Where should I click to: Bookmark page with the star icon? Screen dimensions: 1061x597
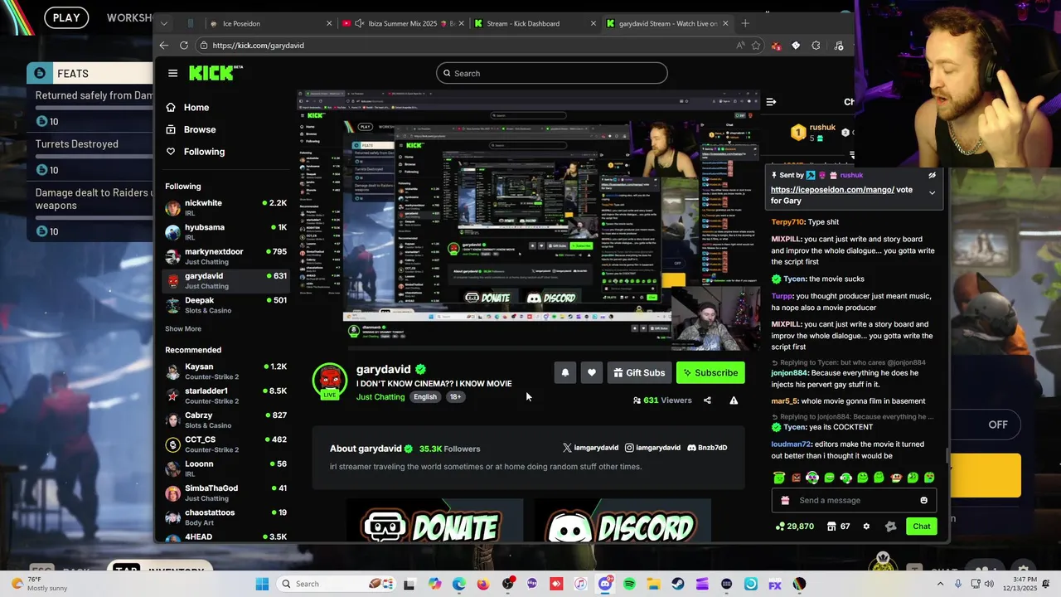click(756, 46)
